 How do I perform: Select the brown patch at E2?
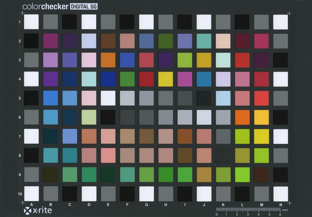108,41
